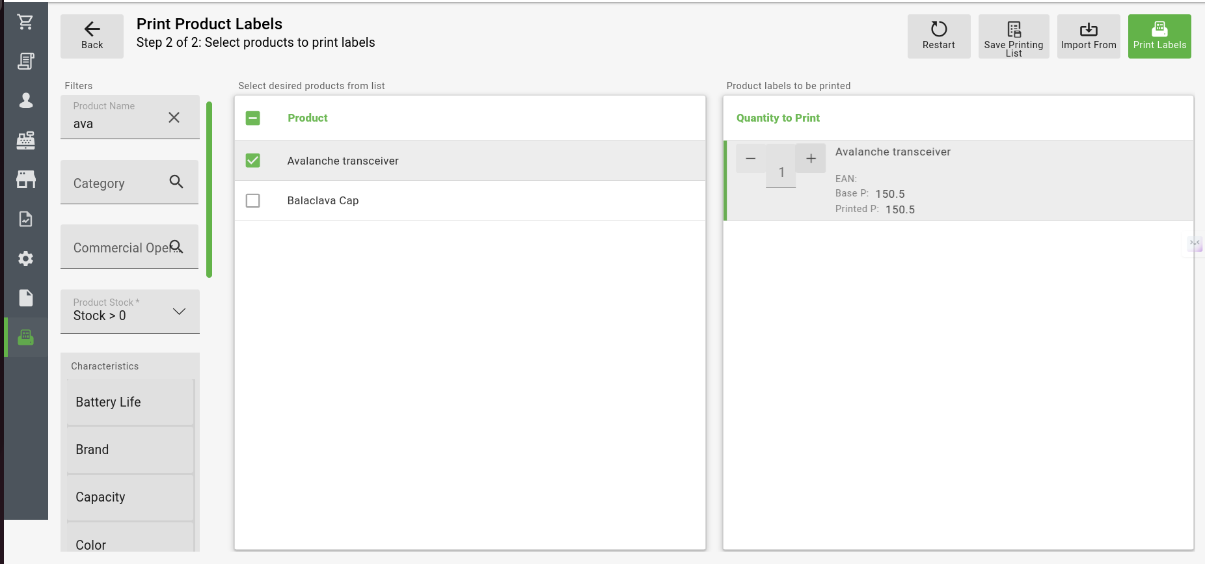Uncheck the Avalanche transceiver checkbox

pos(253,161)
